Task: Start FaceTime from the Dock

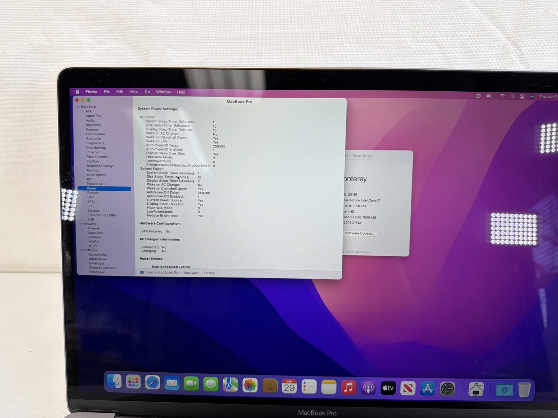Action: (191, 383)
